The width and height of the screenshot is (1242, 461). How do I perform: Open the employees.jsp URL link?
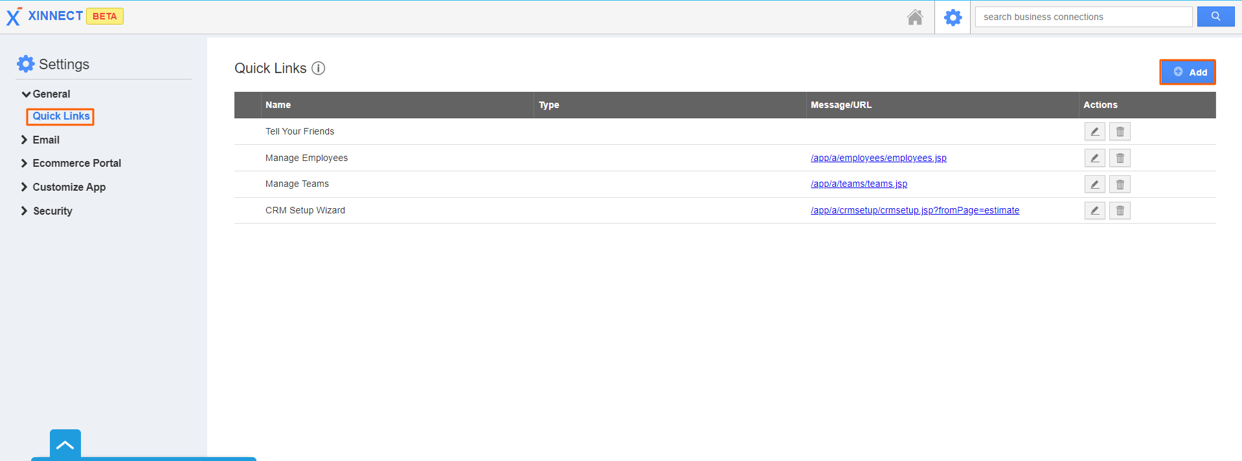(x=878, y=158)
